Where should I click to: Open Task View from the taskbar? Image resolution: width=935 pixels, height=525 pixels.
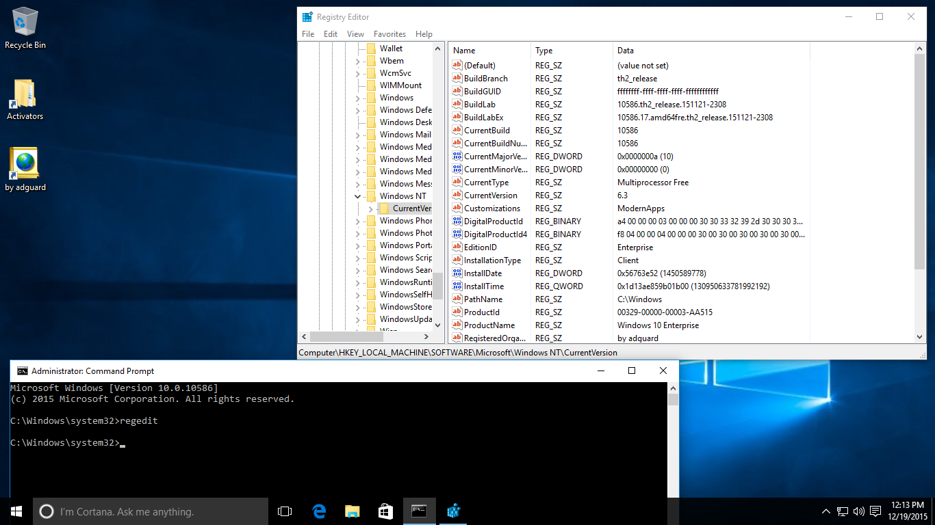pos(285,511)
